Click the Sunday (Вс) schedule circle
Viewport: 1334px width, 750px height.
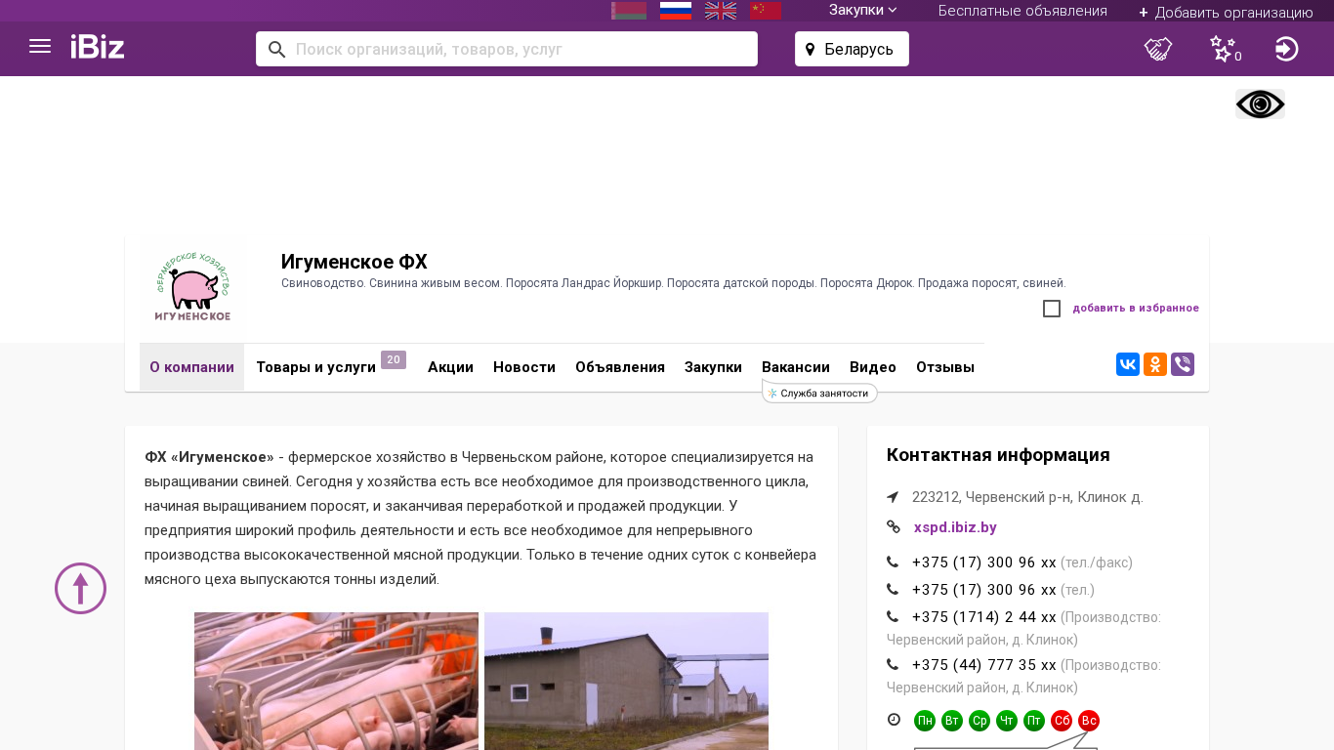pos(1089,721)
